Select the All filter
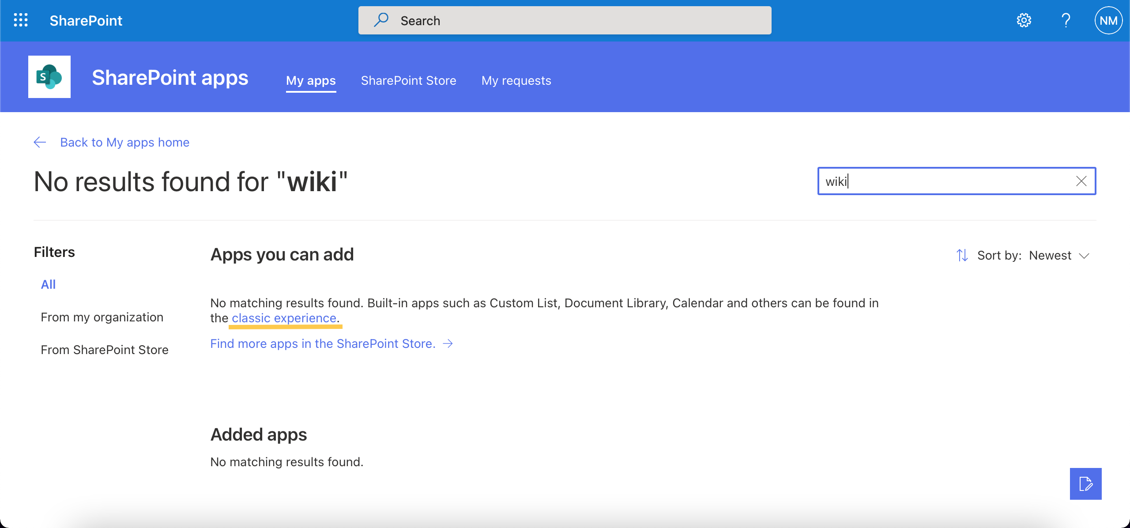 (48, 284)
